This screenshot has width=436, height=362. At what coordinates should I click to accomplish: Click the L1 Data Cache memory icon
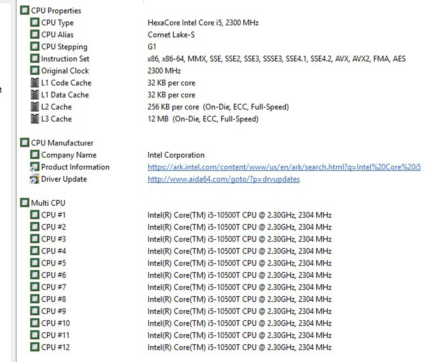coord(35,95)
